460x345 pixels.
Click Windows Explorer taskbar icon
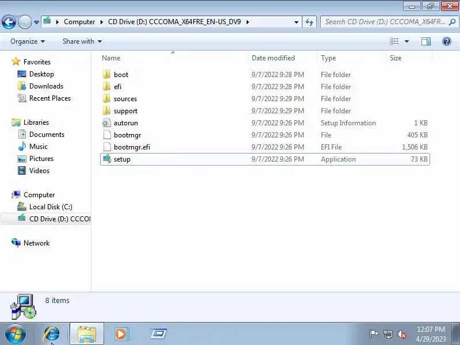tap(87, 334)
